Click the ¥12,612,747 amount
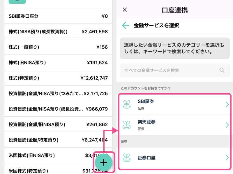This screenshot has width=233, height=174. [x=94, y=78]
